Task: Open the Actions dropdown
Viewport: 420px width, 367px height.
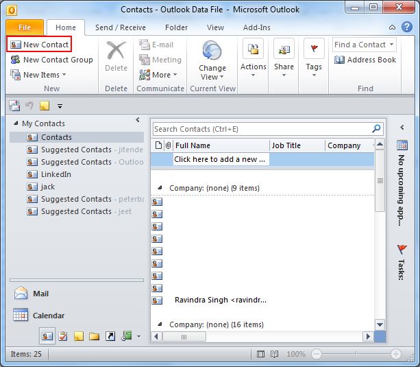Action: click(253, 58)
